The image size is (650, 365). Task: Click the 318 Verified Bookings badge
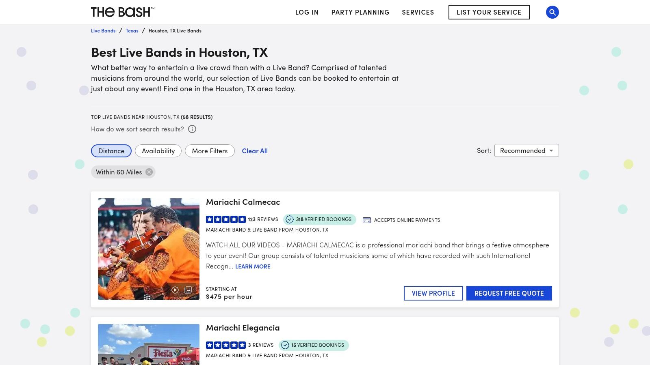point(319,219)
